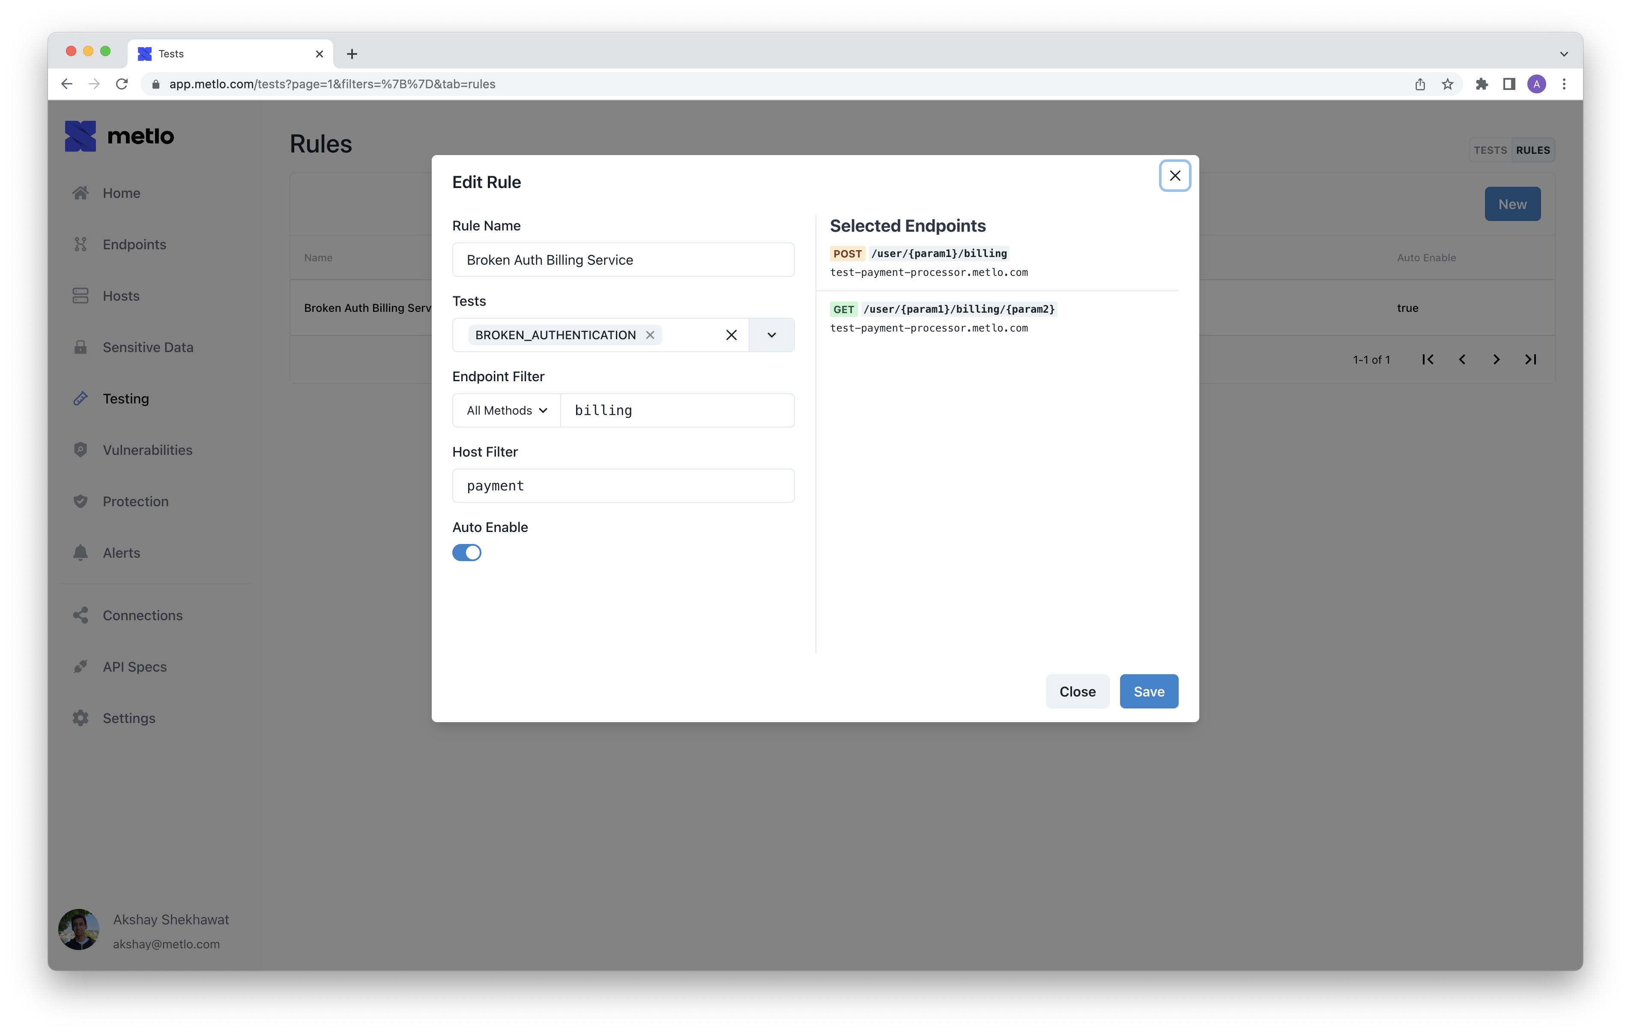Viewport: 1631px width, 1034px height.
Task: Click the Host Filter input field
Action: 623,486
